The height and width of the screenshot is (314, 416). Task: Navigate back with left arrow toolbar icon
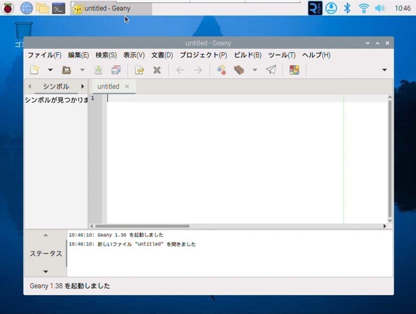point(180,70)
